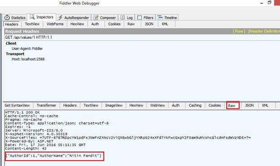The width and height of the screenshot is (280, 166).
Task: Select request Cookies tab
Action: [x=114, y=24]
